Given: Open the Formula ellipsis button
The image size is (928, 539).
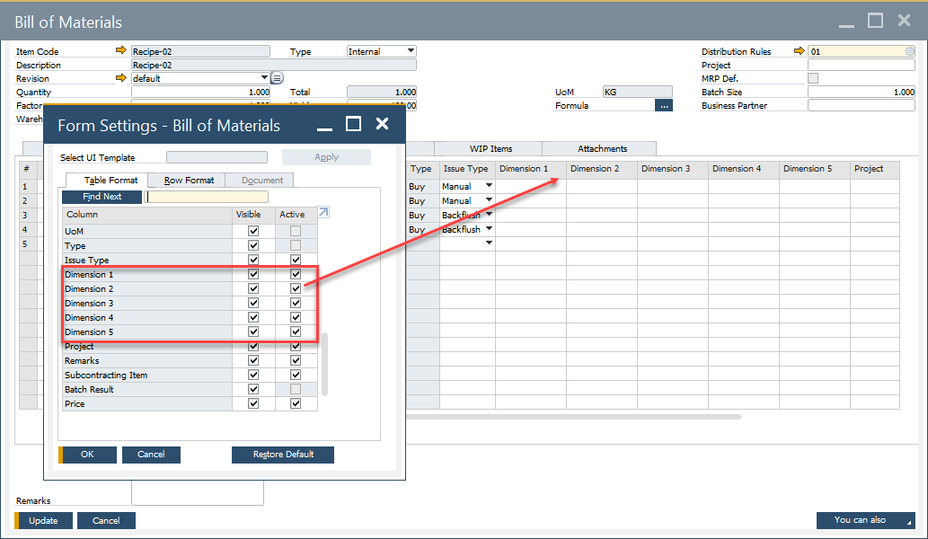Looking at the screenshot, I should coord(664,105).
